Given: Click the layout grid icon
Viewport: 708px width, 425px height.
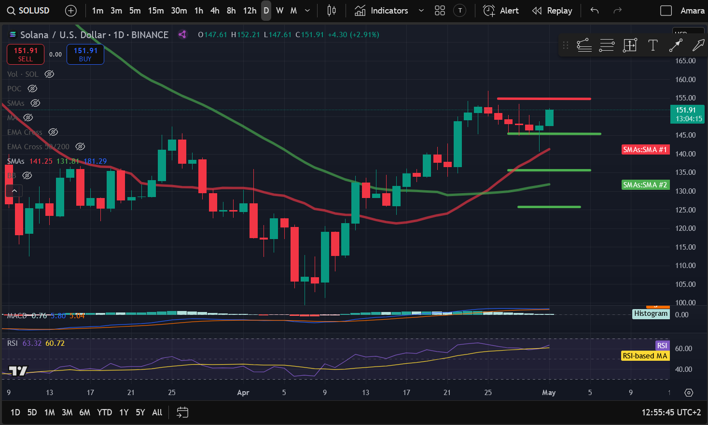Looking at the screenshot, I should (x=439, y=10).
